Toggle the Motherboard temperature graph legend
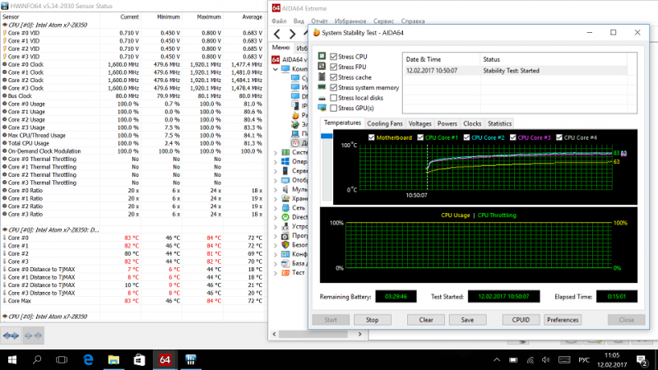The image size is (658, 370). click(373, 137)
